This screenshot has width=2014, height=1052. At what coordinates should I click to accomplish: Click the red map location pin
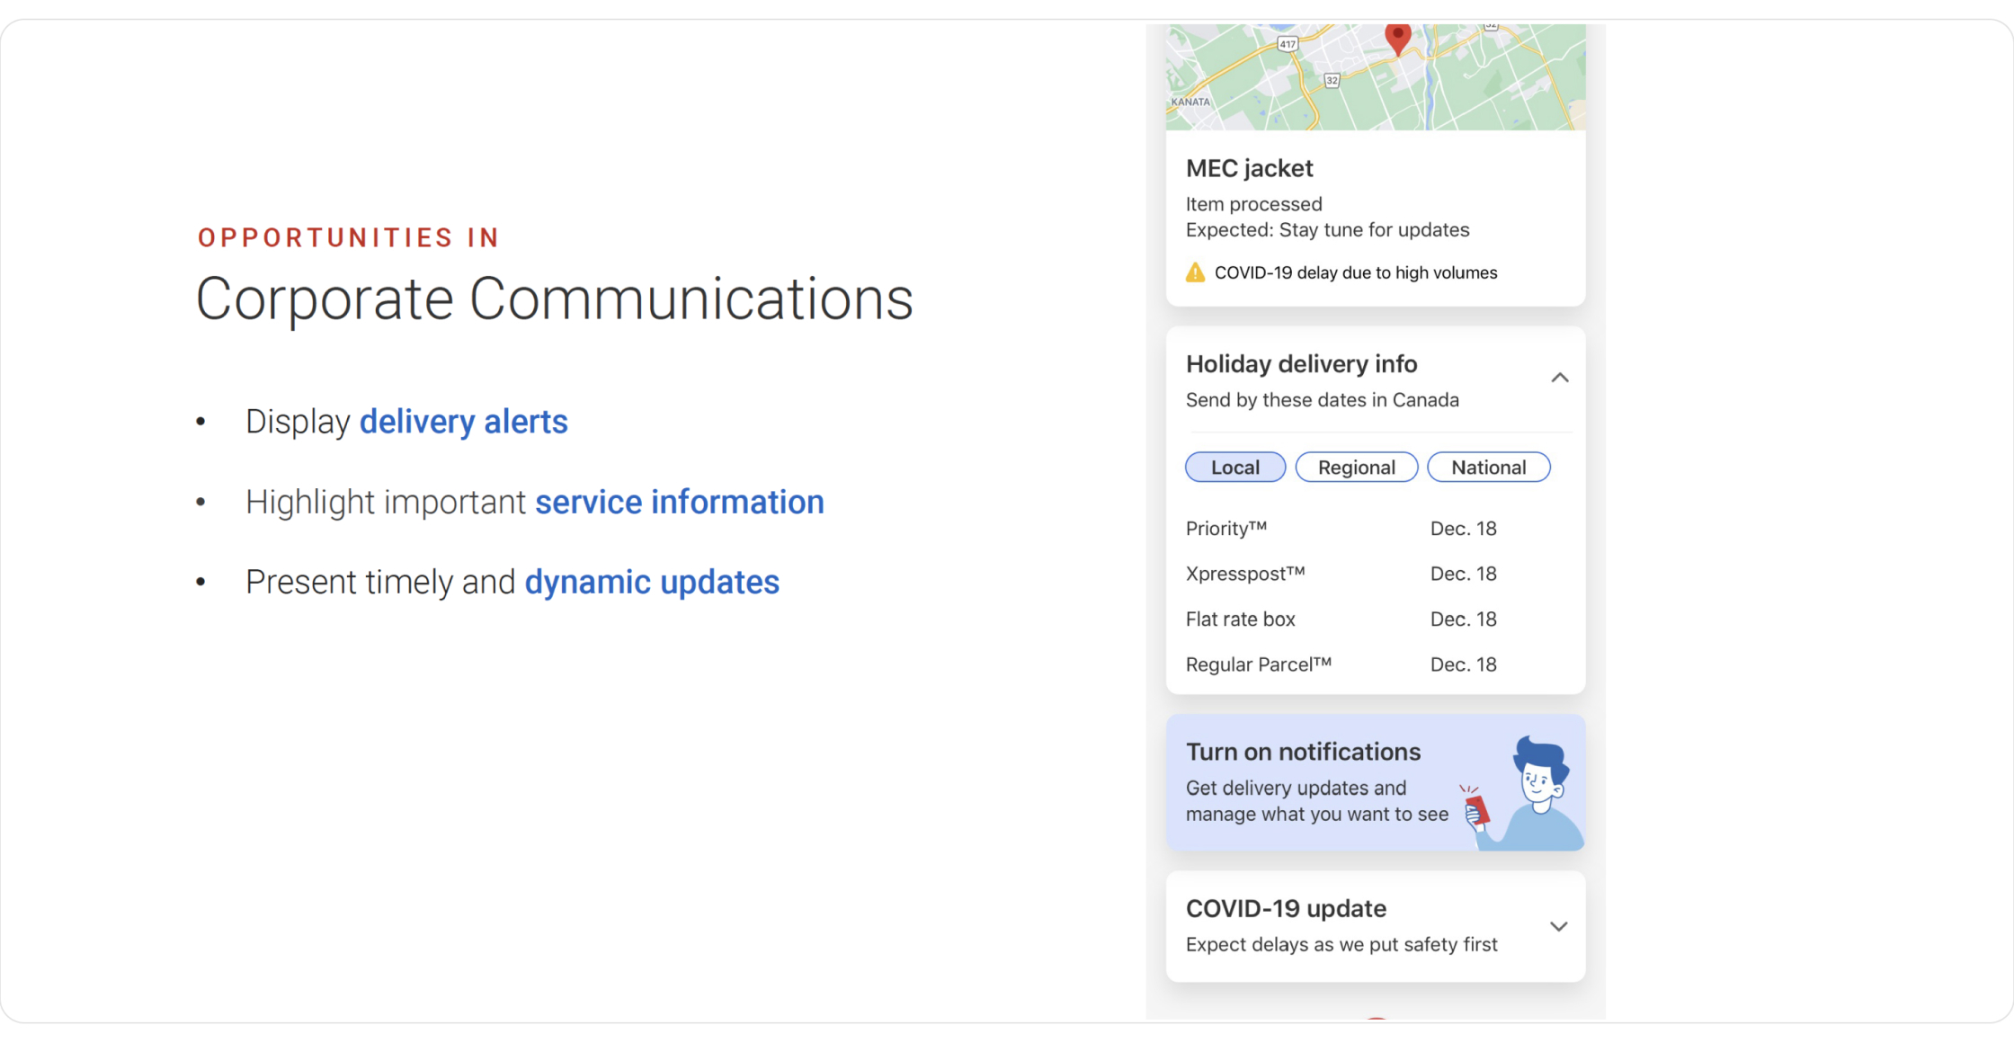1397,38
